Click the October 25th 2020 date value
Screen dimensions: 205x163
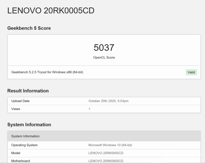coord(108,101)
